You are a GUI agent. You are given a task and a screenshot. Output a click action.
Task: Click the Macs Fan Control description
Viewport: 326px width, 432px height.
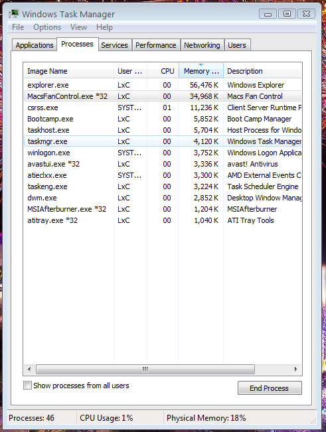click(x=255, y=96)
